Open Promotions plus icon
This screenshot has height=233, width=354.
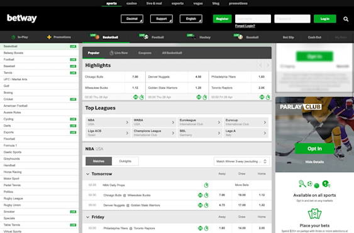coord(49,37)
